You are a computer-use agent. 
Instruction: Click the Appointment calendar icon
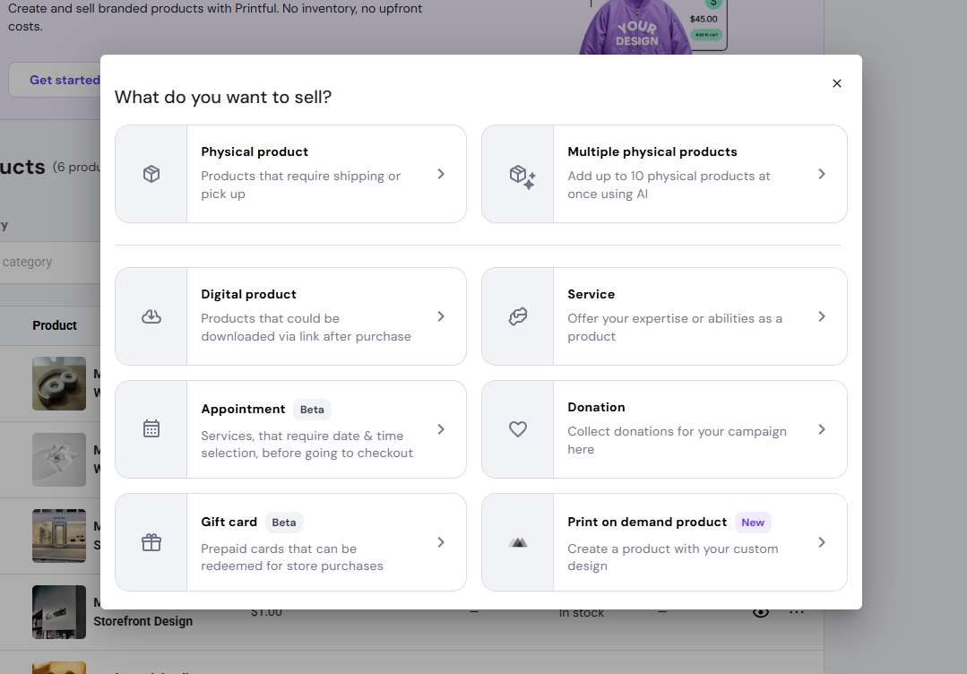tap(151, 429)
